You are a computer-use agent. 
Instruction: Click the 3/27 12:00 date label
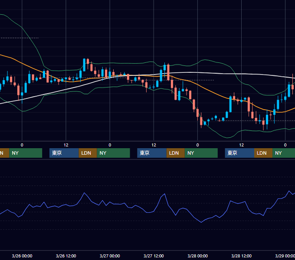(x=154, y=256)
